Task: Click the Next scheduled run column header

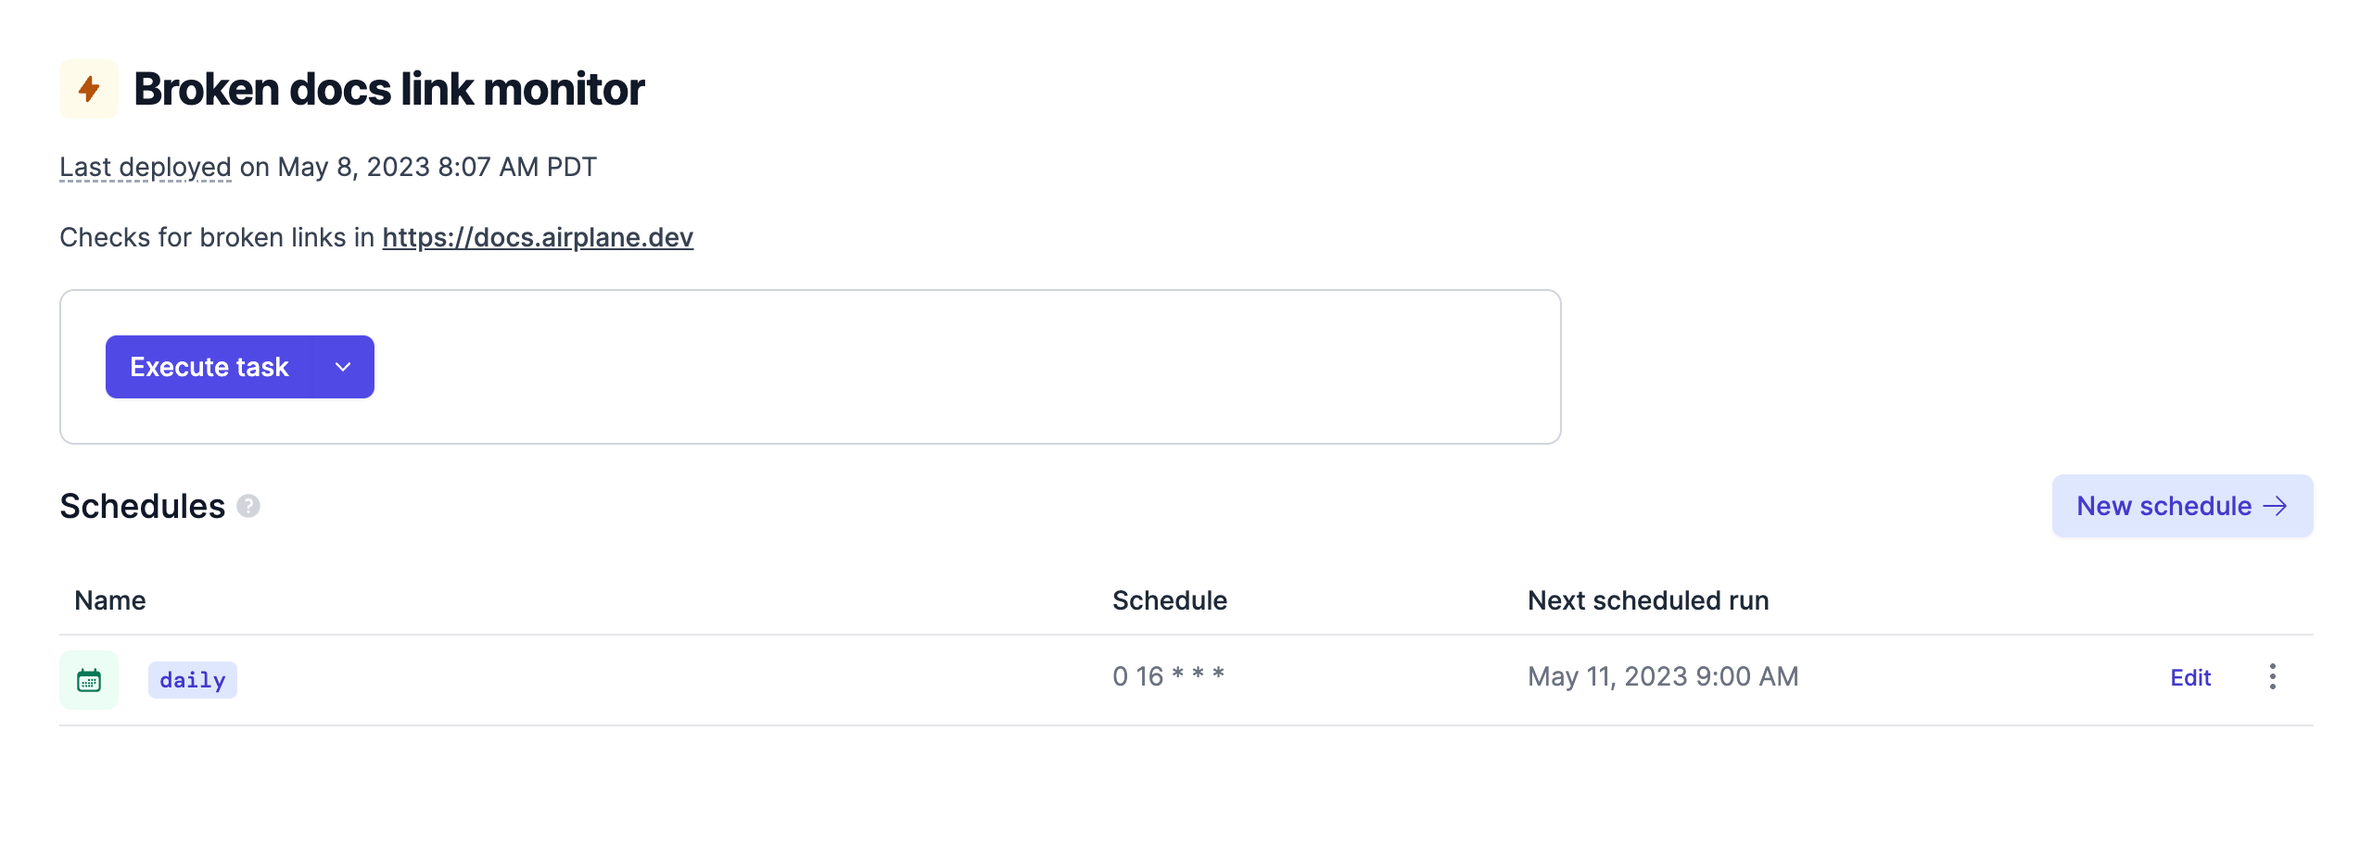Action: click(x=1648, y=600)
